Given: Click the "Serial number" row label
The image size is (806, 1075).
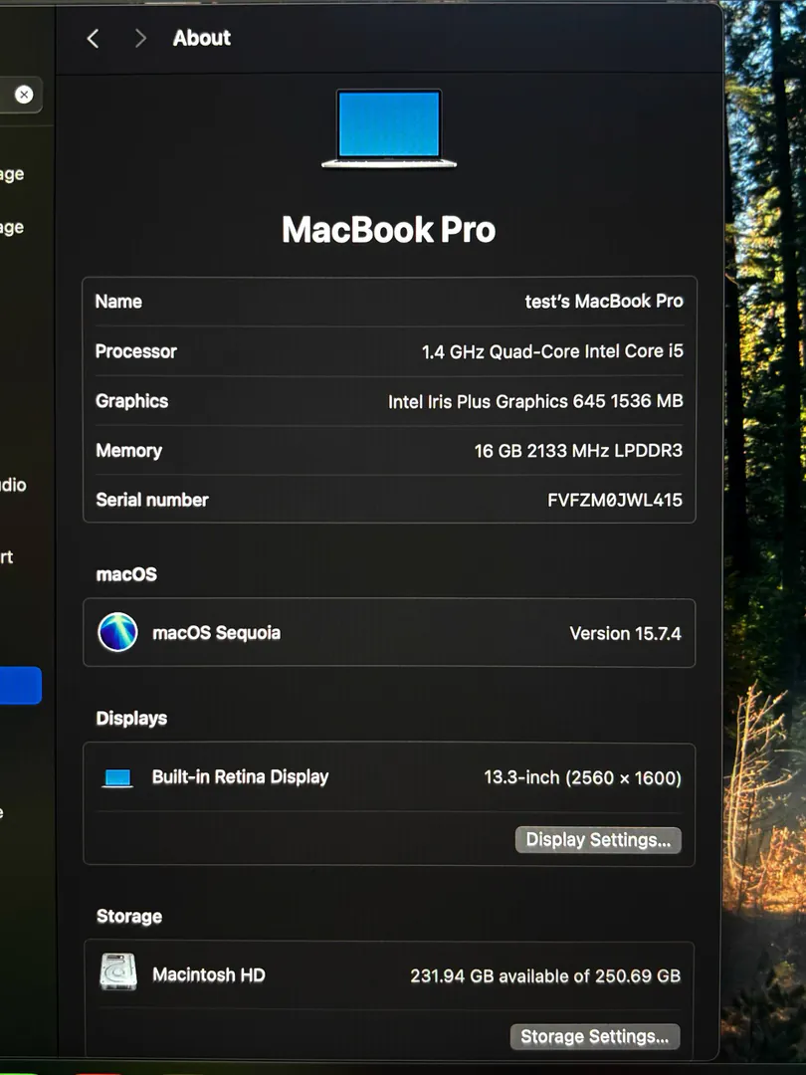Looking at the screenshot, I should coord(152,500).
